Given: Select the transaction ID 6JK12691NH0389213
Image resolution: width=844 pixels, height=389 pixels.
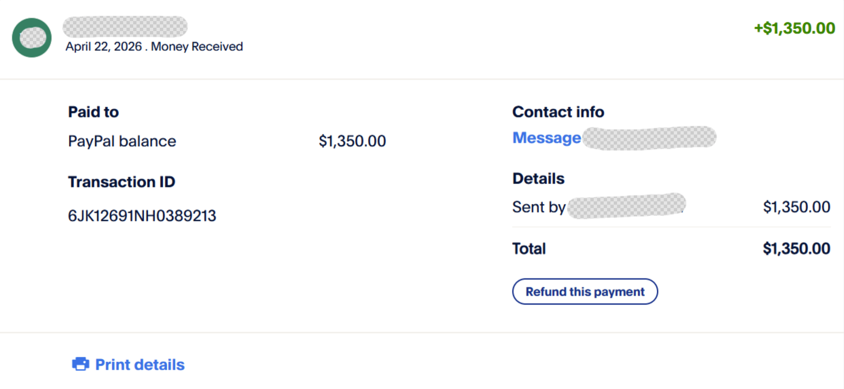Looking at the screenshot, I should tap(142, 216).
